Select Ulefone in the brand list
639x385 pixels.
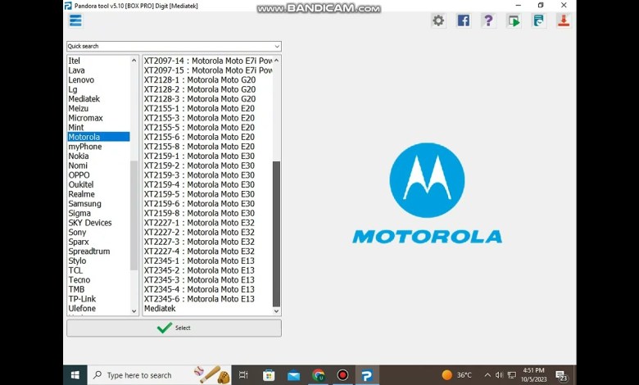pos(82,308)
